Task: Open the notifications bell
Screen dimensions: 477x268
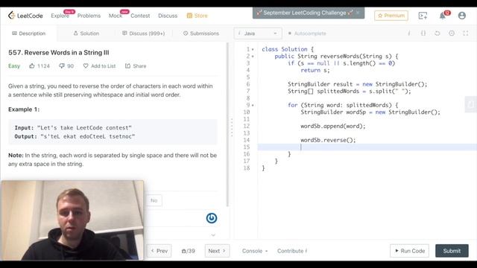Action: 443,16
